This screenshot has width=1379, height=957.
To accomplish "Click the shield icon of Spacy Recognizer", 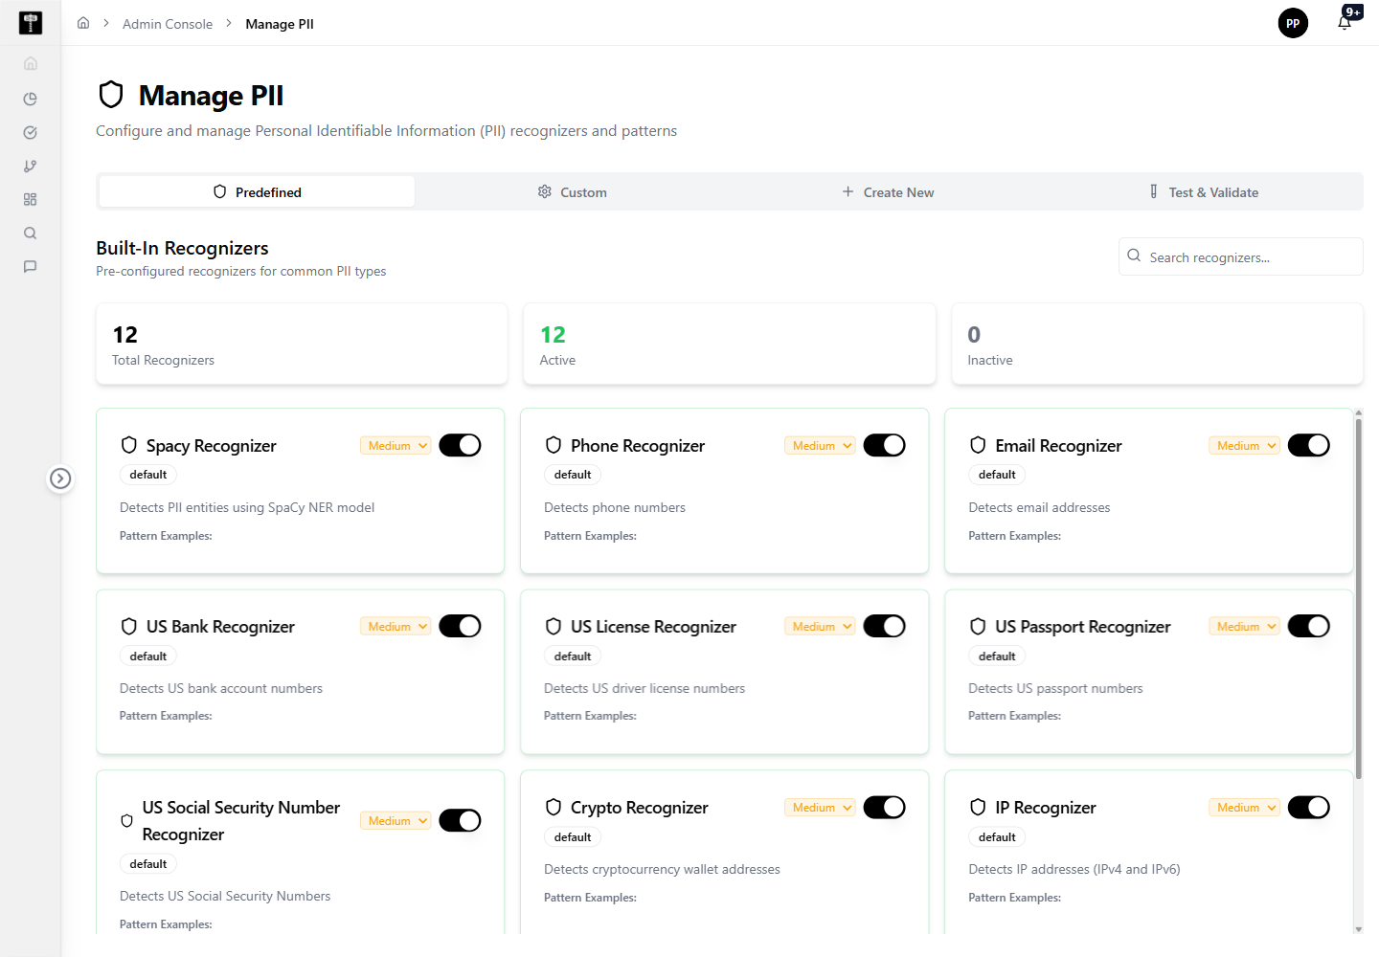I will tap(129, 445).
